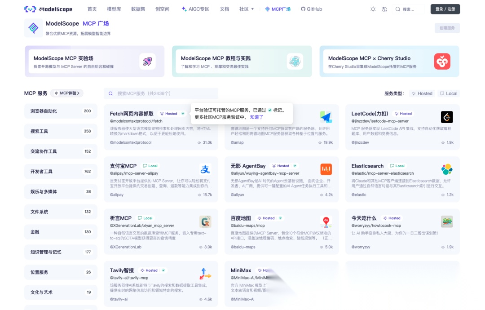This screenshot has width=485, height=310.
Task: Click the LeetCode(力扣) logo icon
Action: (x=447, y=117)
